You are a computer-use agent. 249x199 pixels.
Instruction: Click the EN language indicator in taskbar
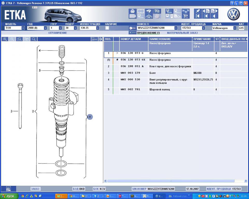pyautogui.click(x=170, y=196)
